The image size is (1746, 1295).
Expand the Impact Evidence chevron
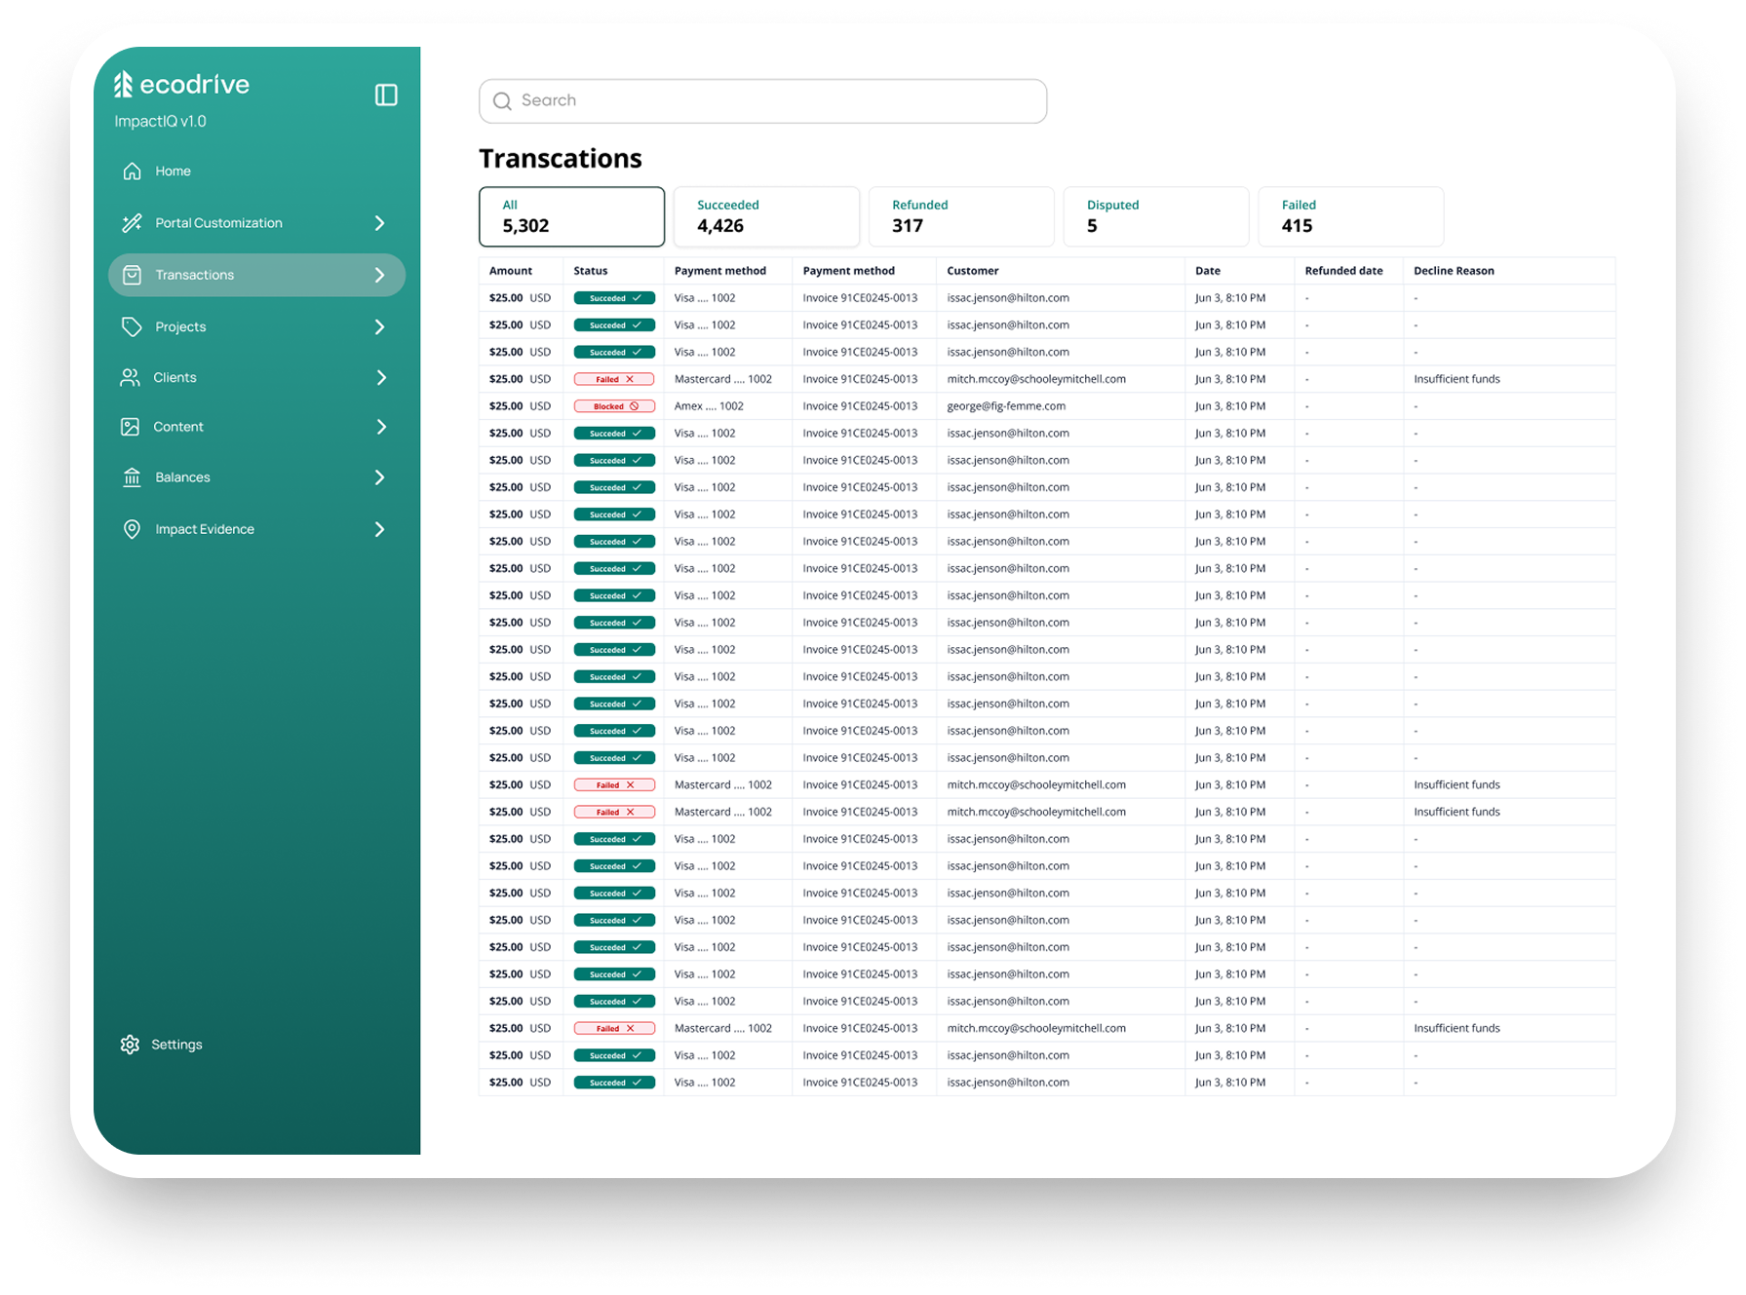tap(380, 529)
